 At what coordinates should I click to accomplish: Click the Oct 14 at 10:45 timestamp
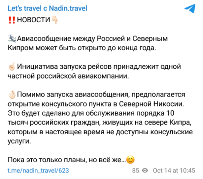[x=174, y=170]
